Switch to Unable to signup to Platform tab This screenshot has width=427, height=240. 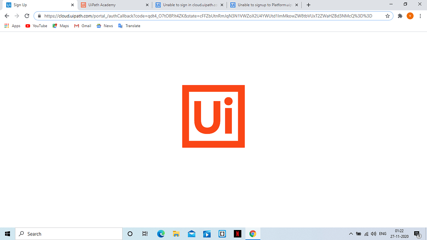(x=264, y=5)
